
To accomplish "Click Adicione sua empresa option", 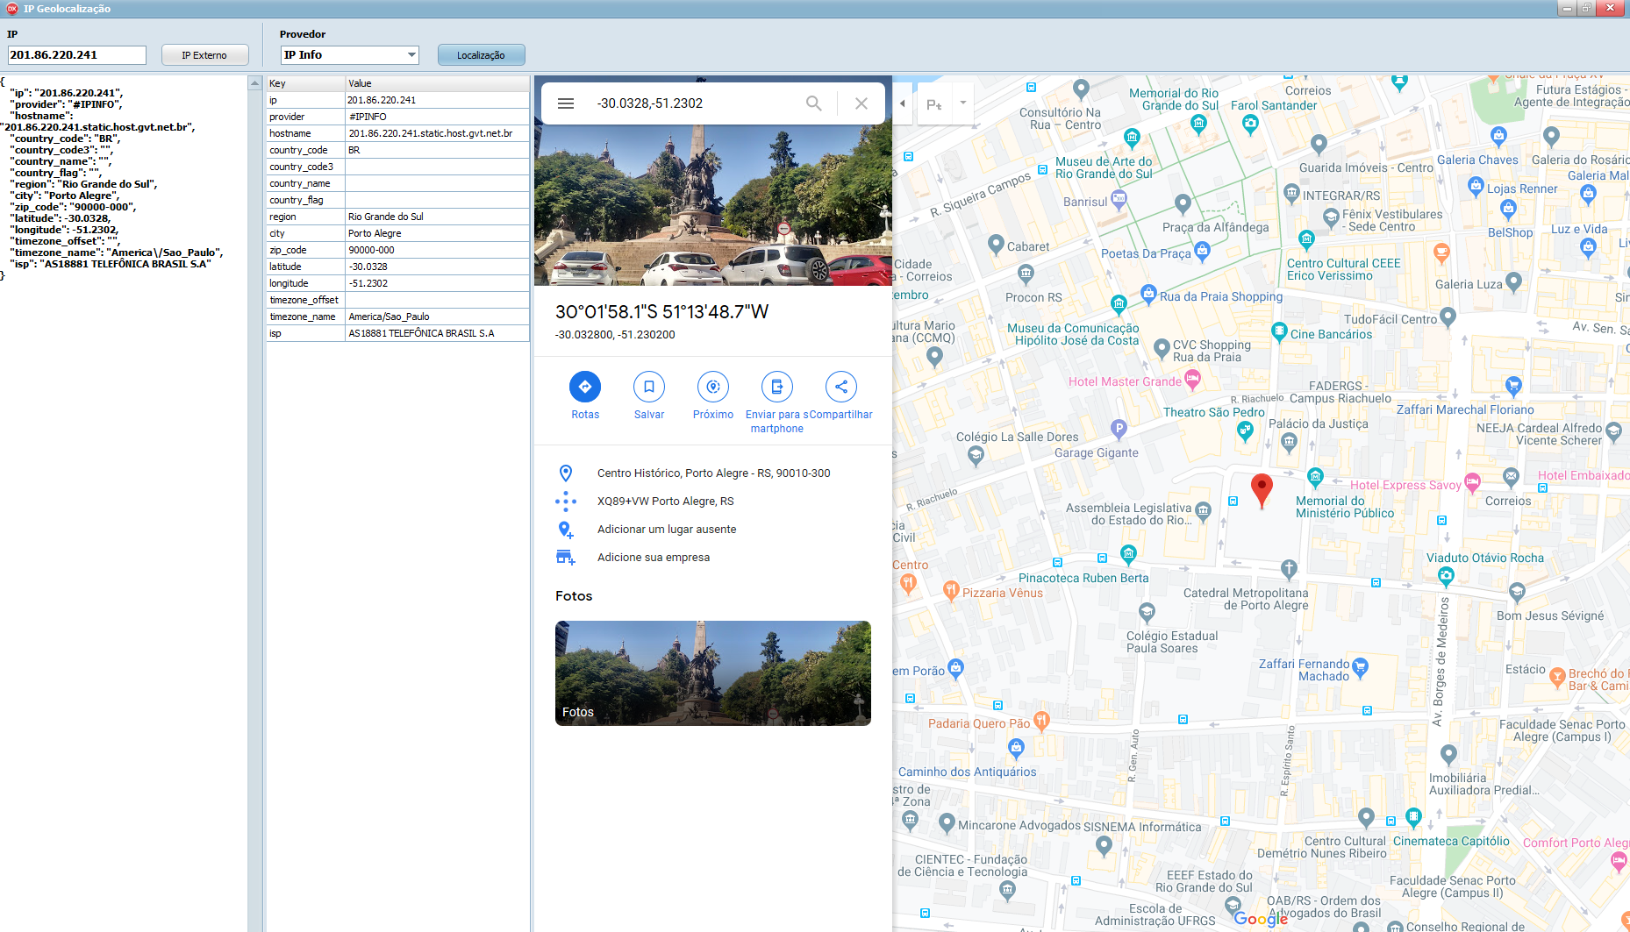I will [x=653, y=558].
